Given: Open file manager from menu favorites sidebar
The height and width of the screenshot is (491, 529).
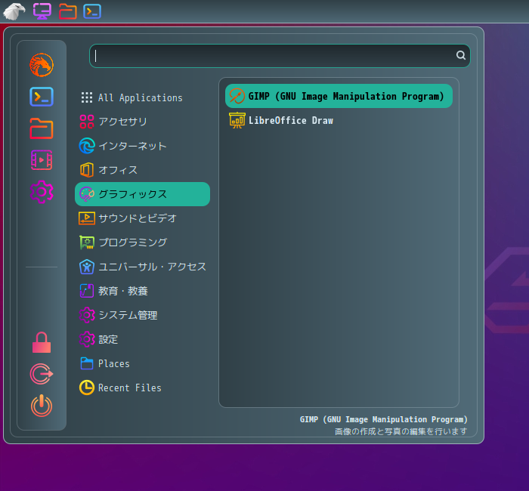Looking at the screenshot, I should pyautogui.click(x=42, y=128).
